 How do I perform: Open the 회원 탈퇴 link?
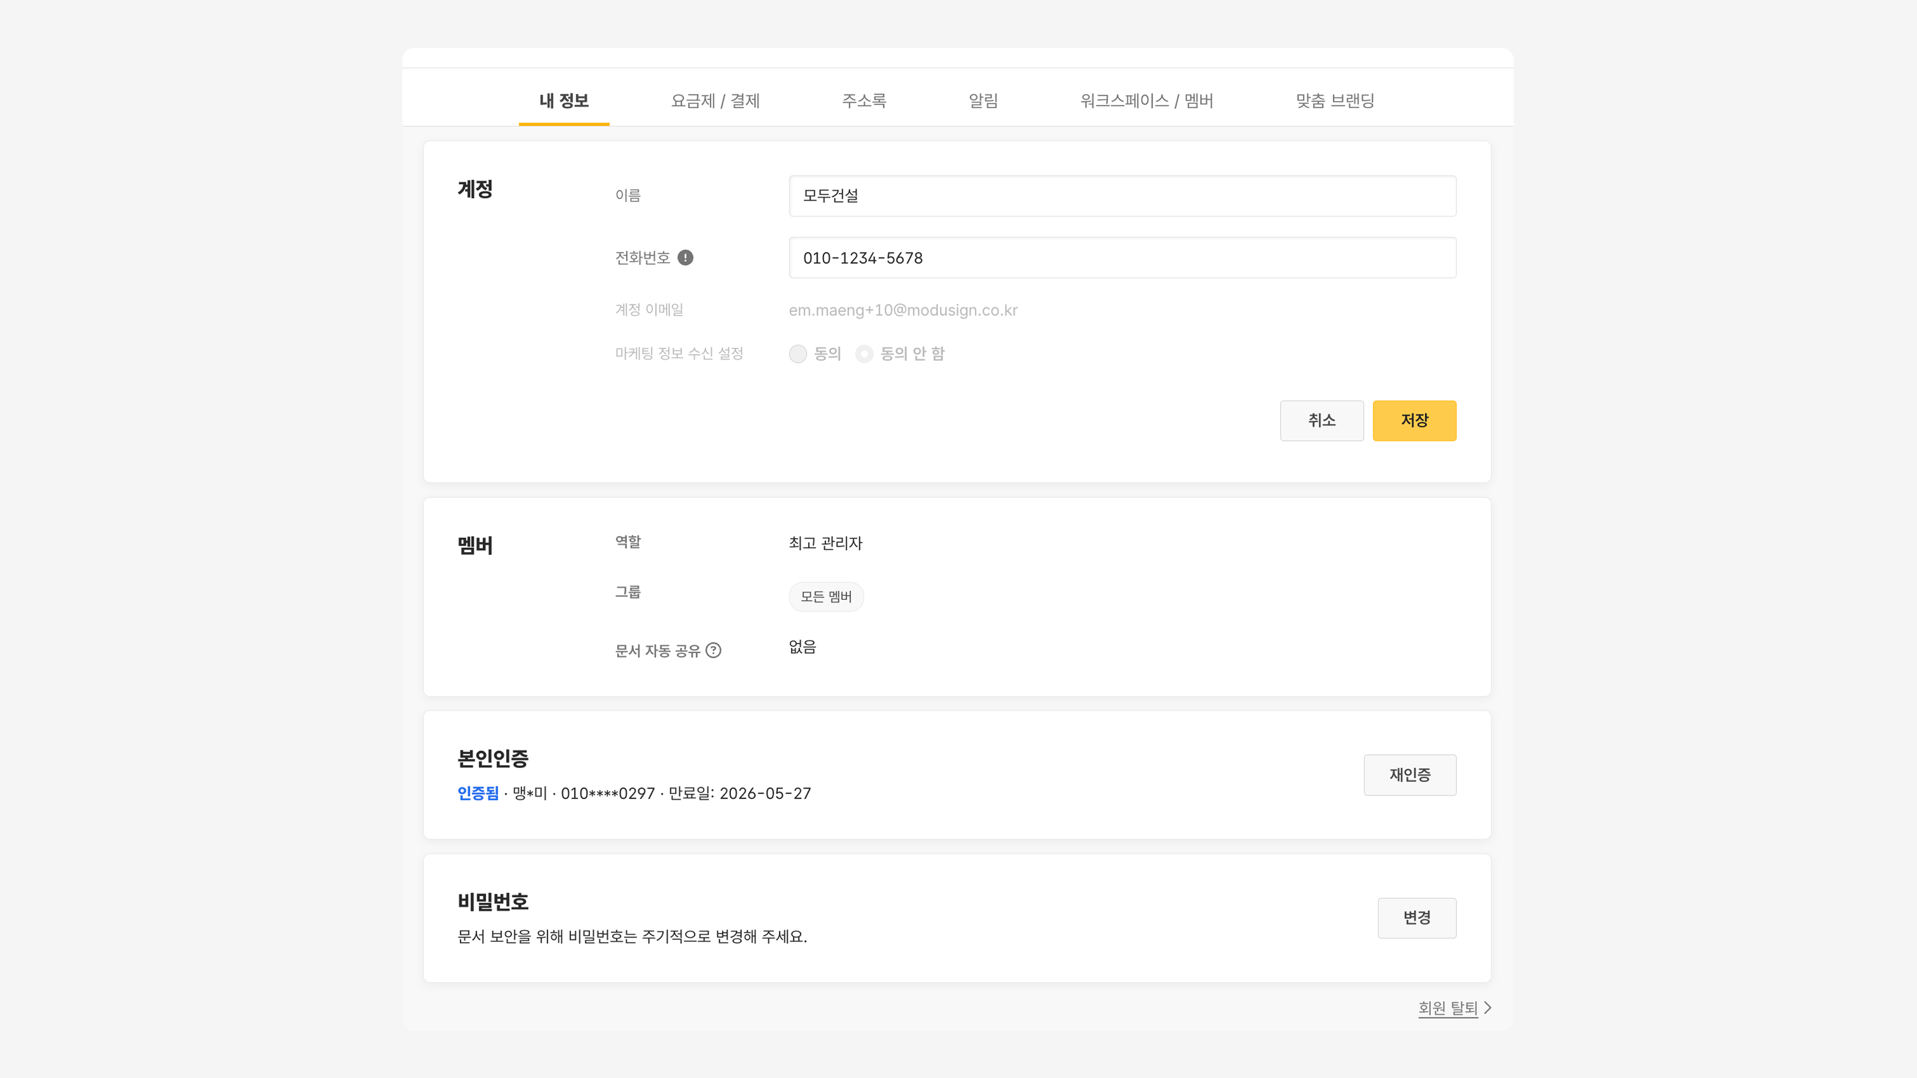(x=1447, y=1007)
